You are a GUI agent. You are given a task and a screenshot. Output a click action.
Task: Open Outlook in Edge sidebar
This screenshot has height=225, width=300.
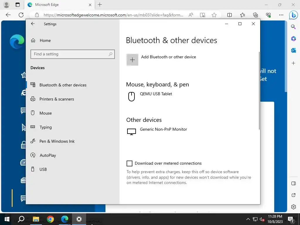[293, 50]
